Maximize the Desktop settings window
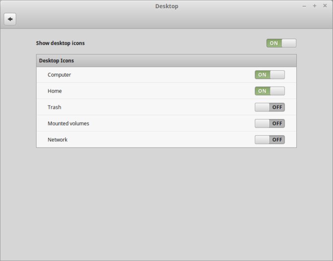333x261 pixels. tap(314, 6)
